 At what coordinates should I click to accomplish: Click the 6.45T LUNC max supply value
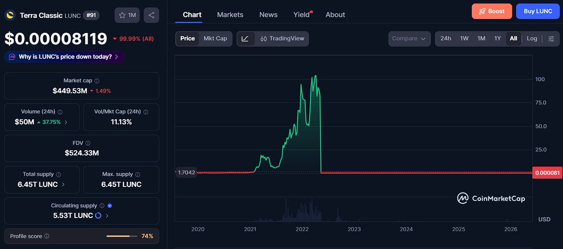click(x=121, y=184)
